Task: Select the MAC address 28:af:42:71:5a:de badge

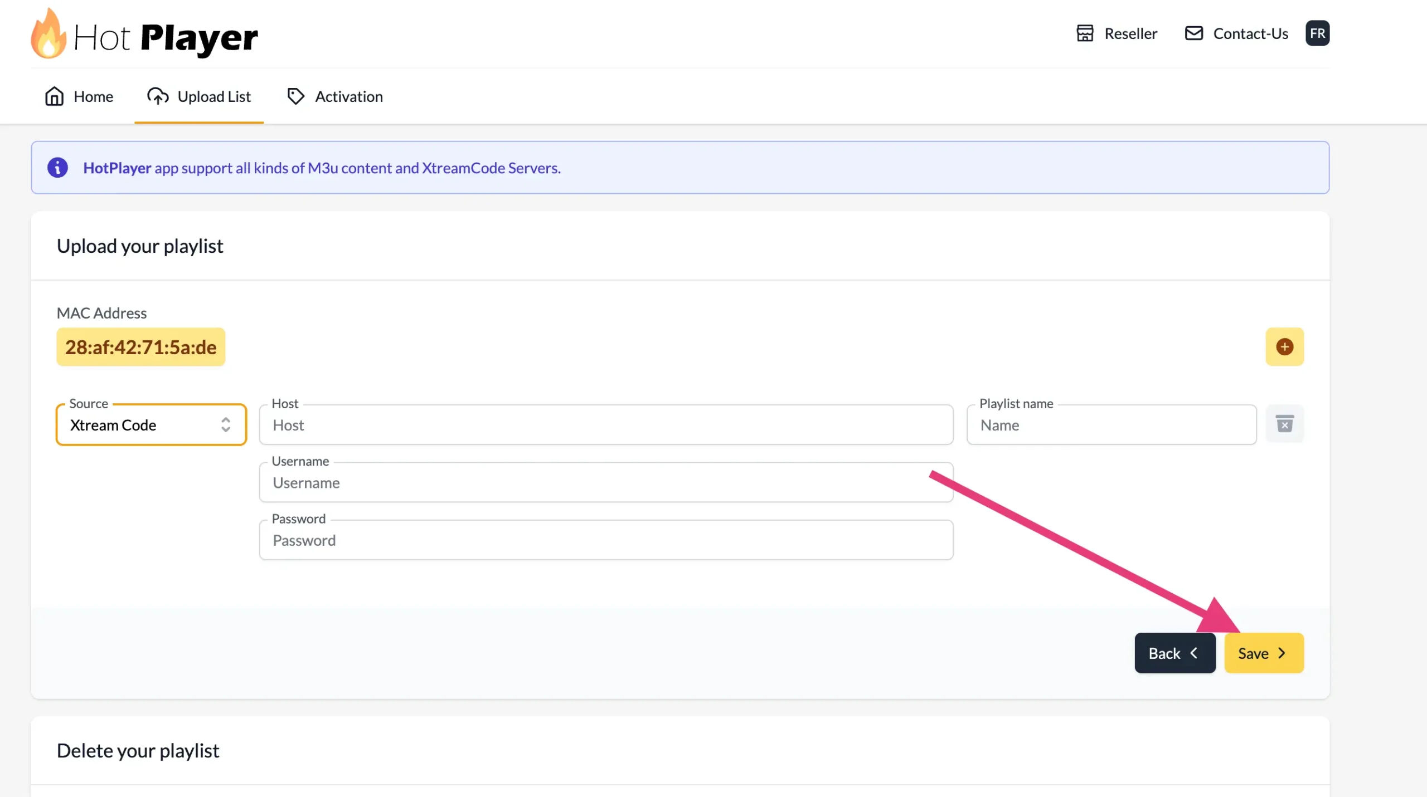Action: click(x=140, y=347)
